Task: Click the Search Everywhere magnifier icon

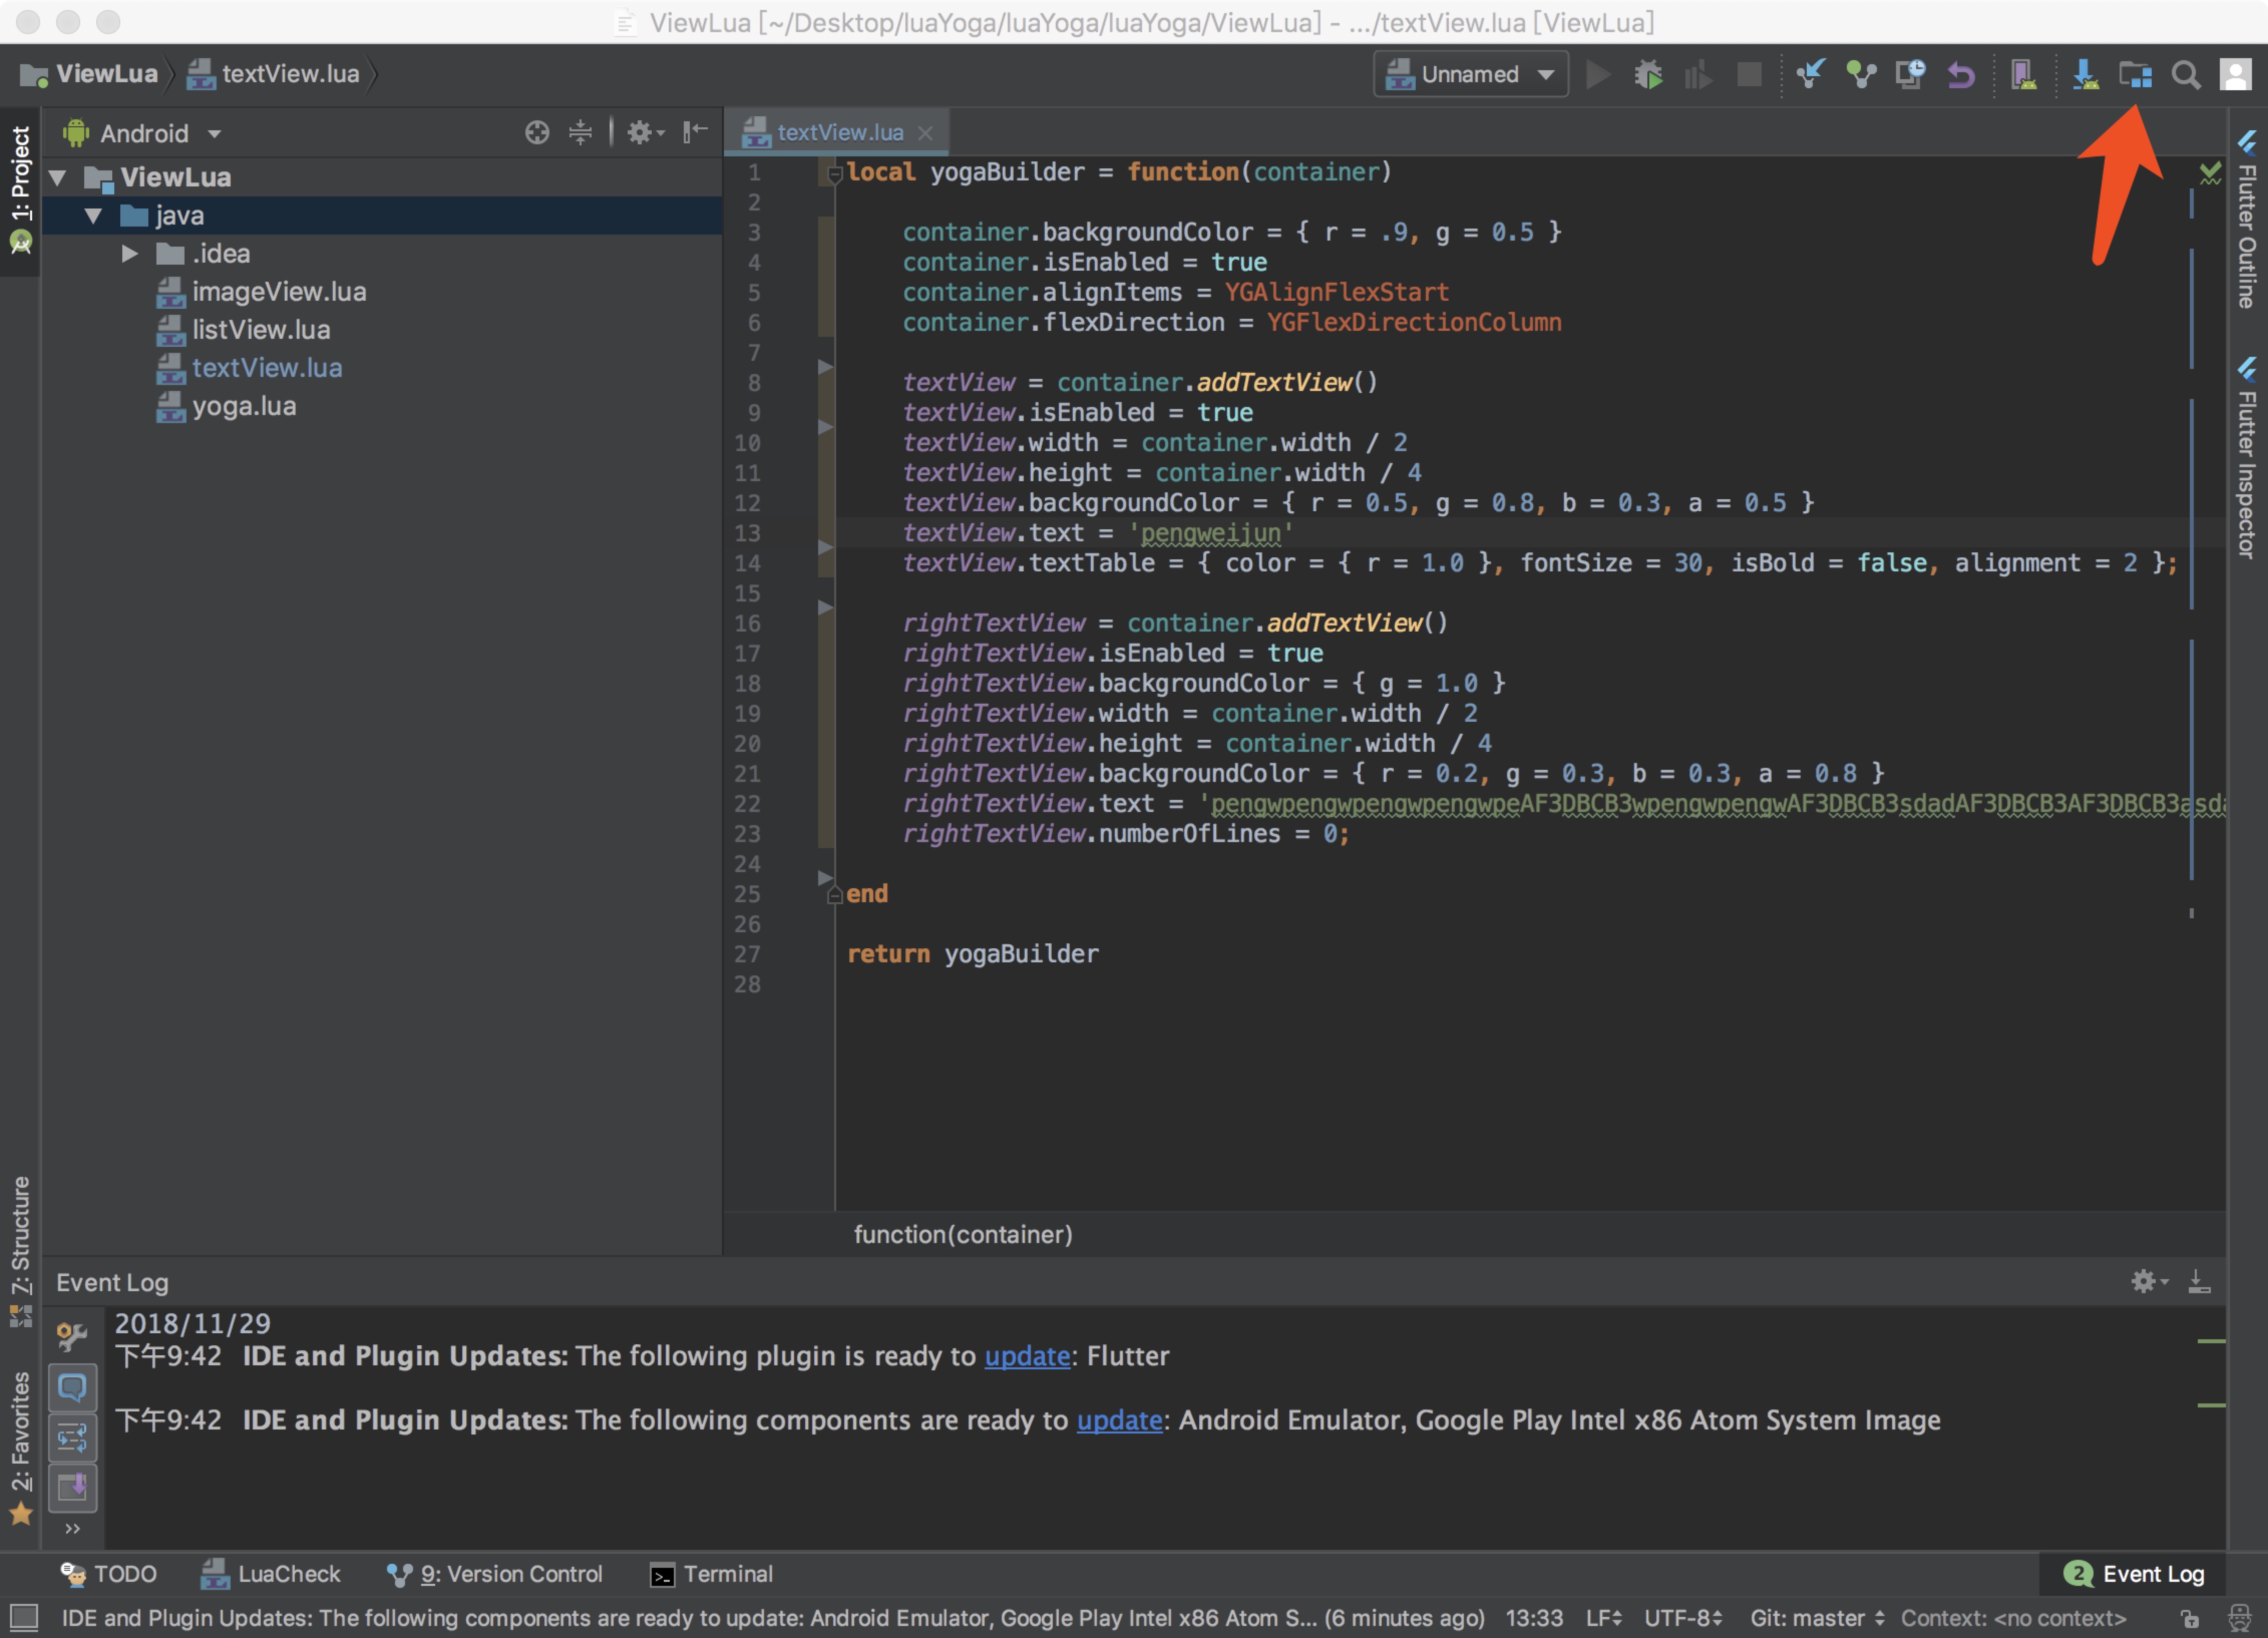Action: (2185, 75)
